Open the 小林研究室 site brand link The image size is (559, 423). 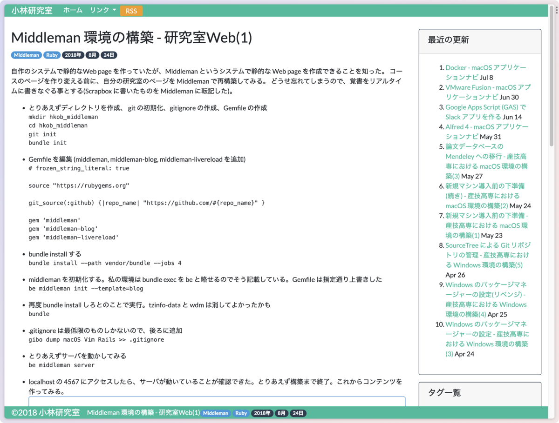tap(32, 10)
